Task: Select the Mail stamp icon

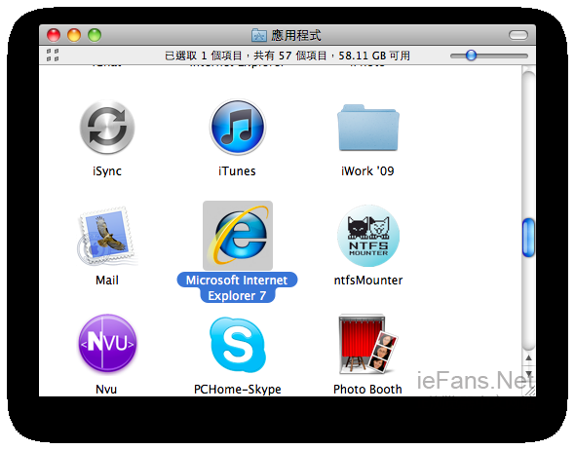Action: click(106, 235)
